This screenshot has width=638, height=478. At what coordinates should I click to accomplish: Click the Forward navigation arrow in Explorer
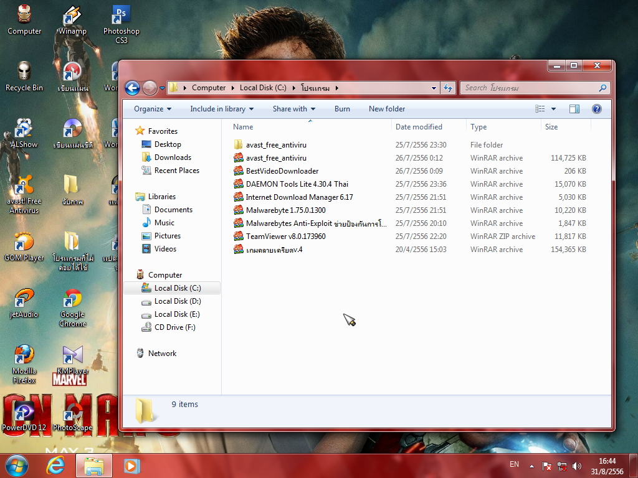[x=150, y=88]
